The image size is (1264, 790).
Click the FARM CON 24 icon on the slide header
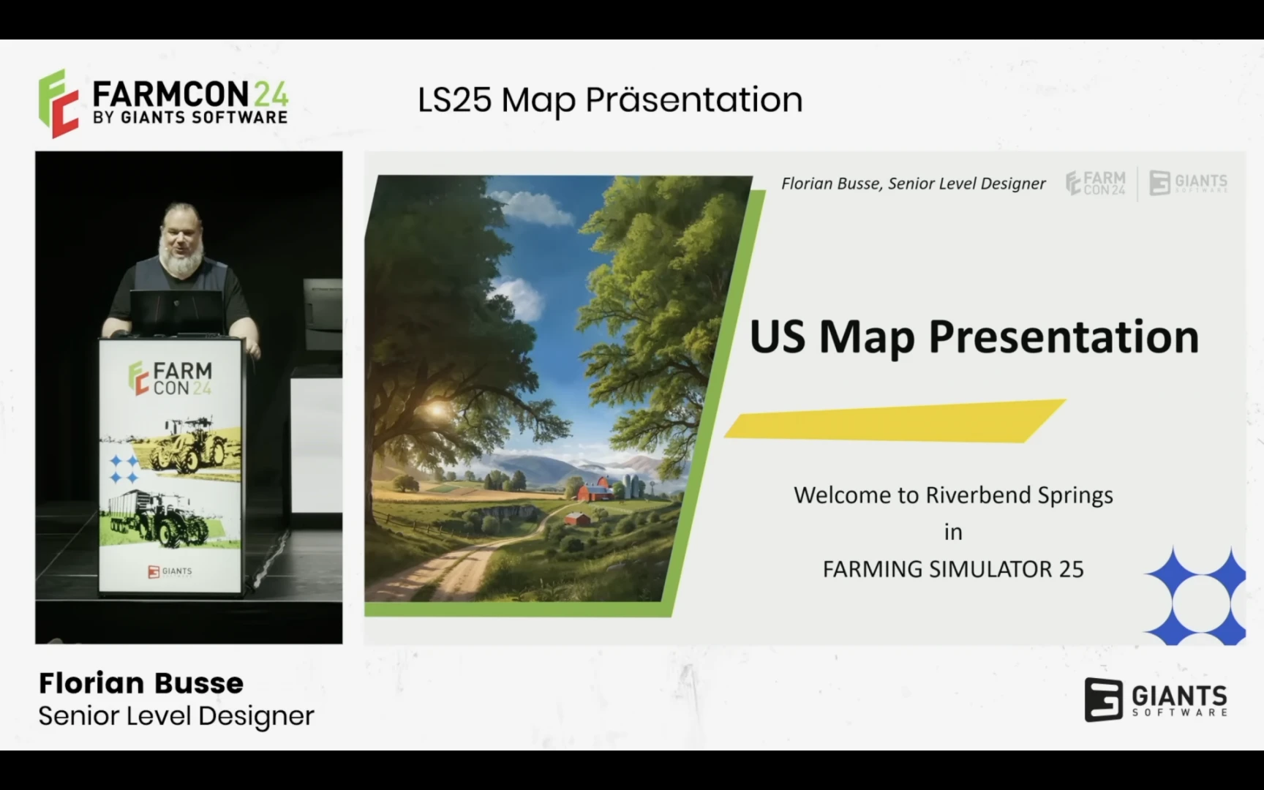[1095, 183]
